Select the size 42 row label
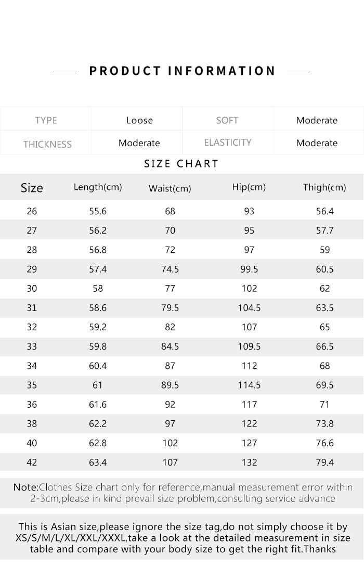Screen dimensions: 364x568 click(x=32, y=462)
